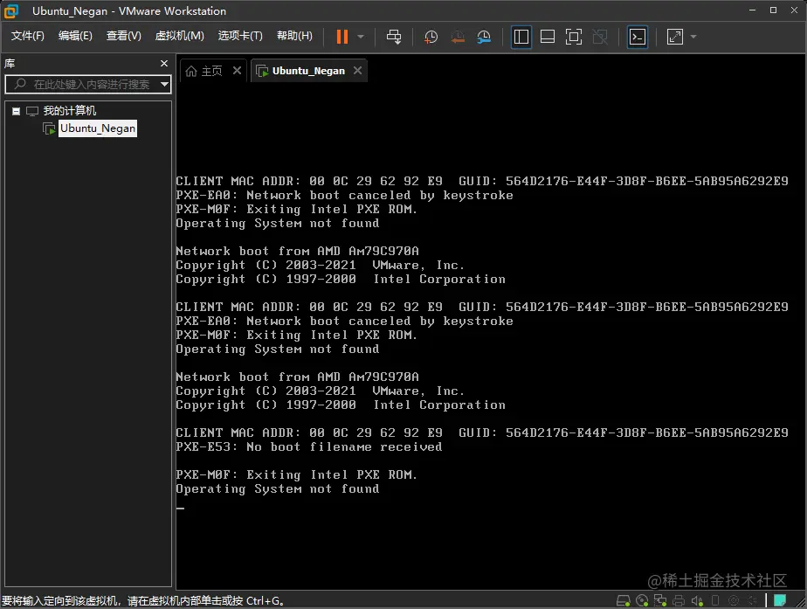
Task: Click the Bluetooth device status icon
Action: coord(753,600)
